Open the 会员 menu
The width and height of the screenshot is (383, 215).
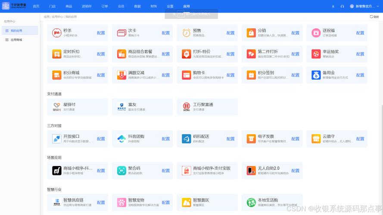click(121, 6)
